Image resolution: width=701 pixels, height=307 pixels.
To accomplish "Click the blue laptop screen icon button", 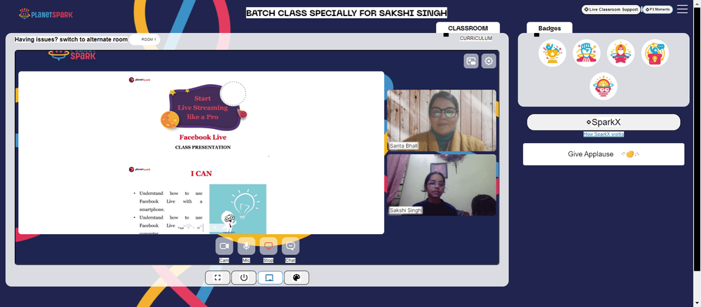I will (x=270, y=278).
